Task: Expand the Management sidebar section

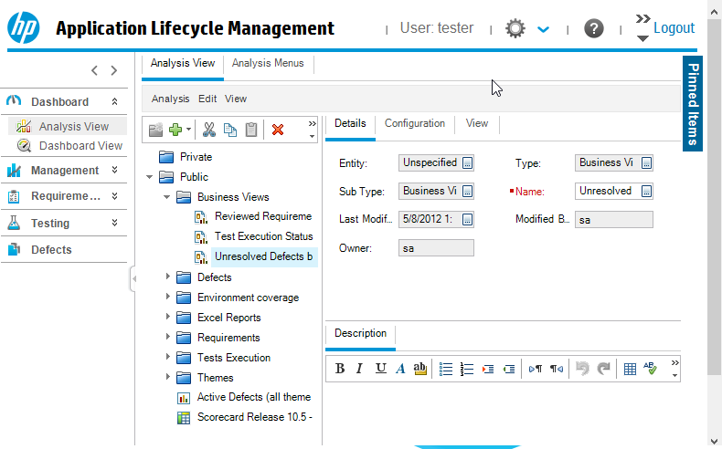Action: click(114, 170)
